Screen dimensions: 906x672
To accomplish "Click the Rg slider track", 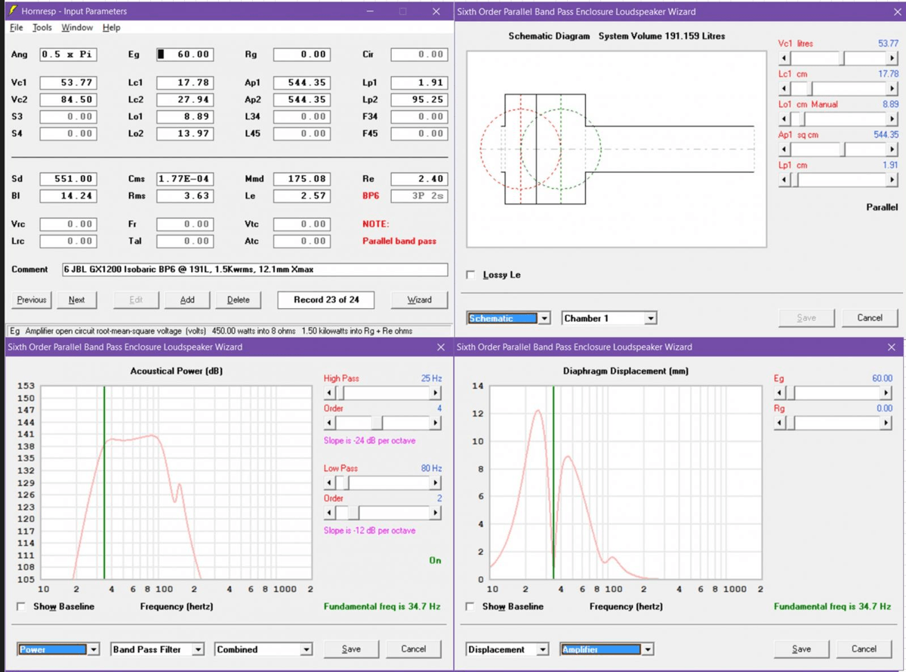I will pos(833,423).
